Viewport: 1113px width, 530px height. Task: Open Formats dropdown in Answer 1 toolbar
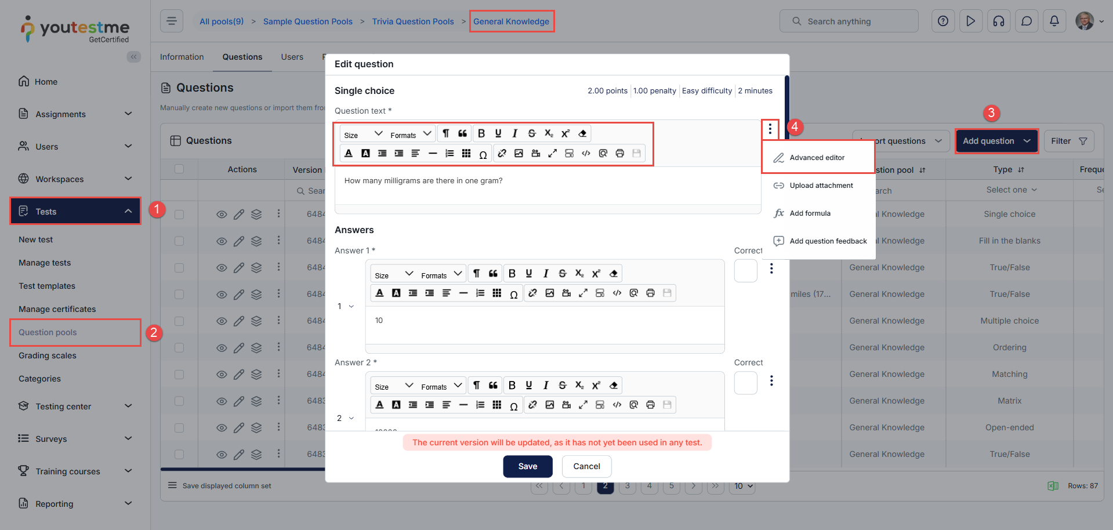(441, 274)
